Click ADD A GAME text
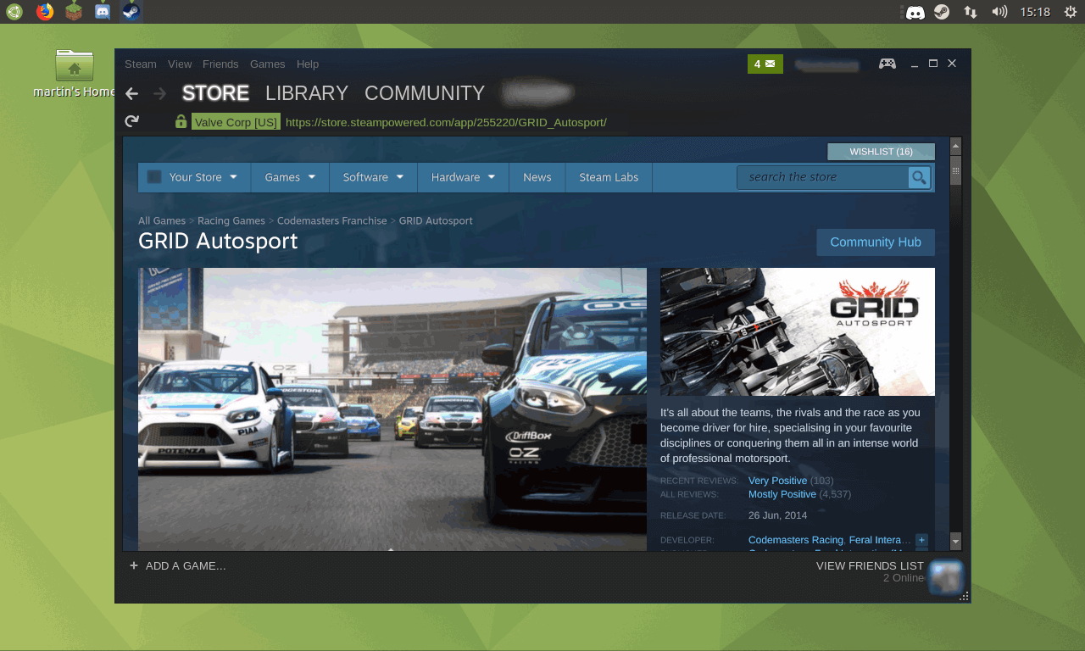The height and width of the screenshot is (651, 1085). tap(186, 565)
